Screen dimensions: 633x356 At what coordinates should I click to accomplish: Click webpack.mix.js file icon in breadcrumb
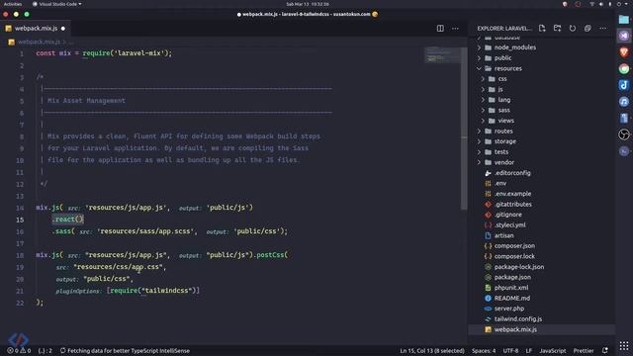click(11, 42)
